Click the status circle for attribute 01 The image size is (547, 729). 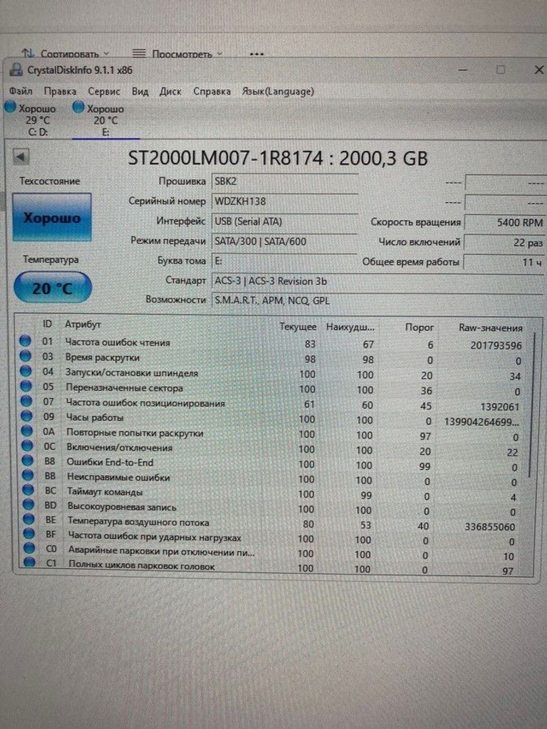coord(25,341)
